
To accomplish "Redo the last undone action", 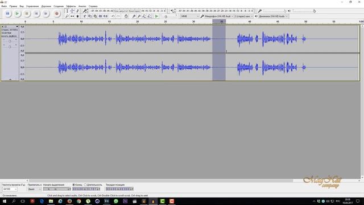I will coord(118,17).
